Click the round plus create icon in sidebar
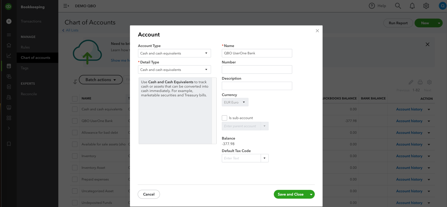Viewport: 447px width, 207px height. click(x=9, y=21)
